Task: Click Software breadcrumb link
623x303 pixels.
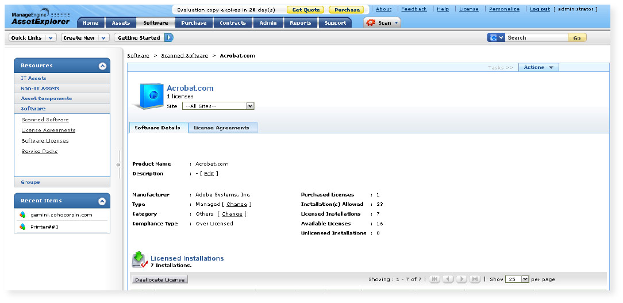Action: tap(139, 56)
